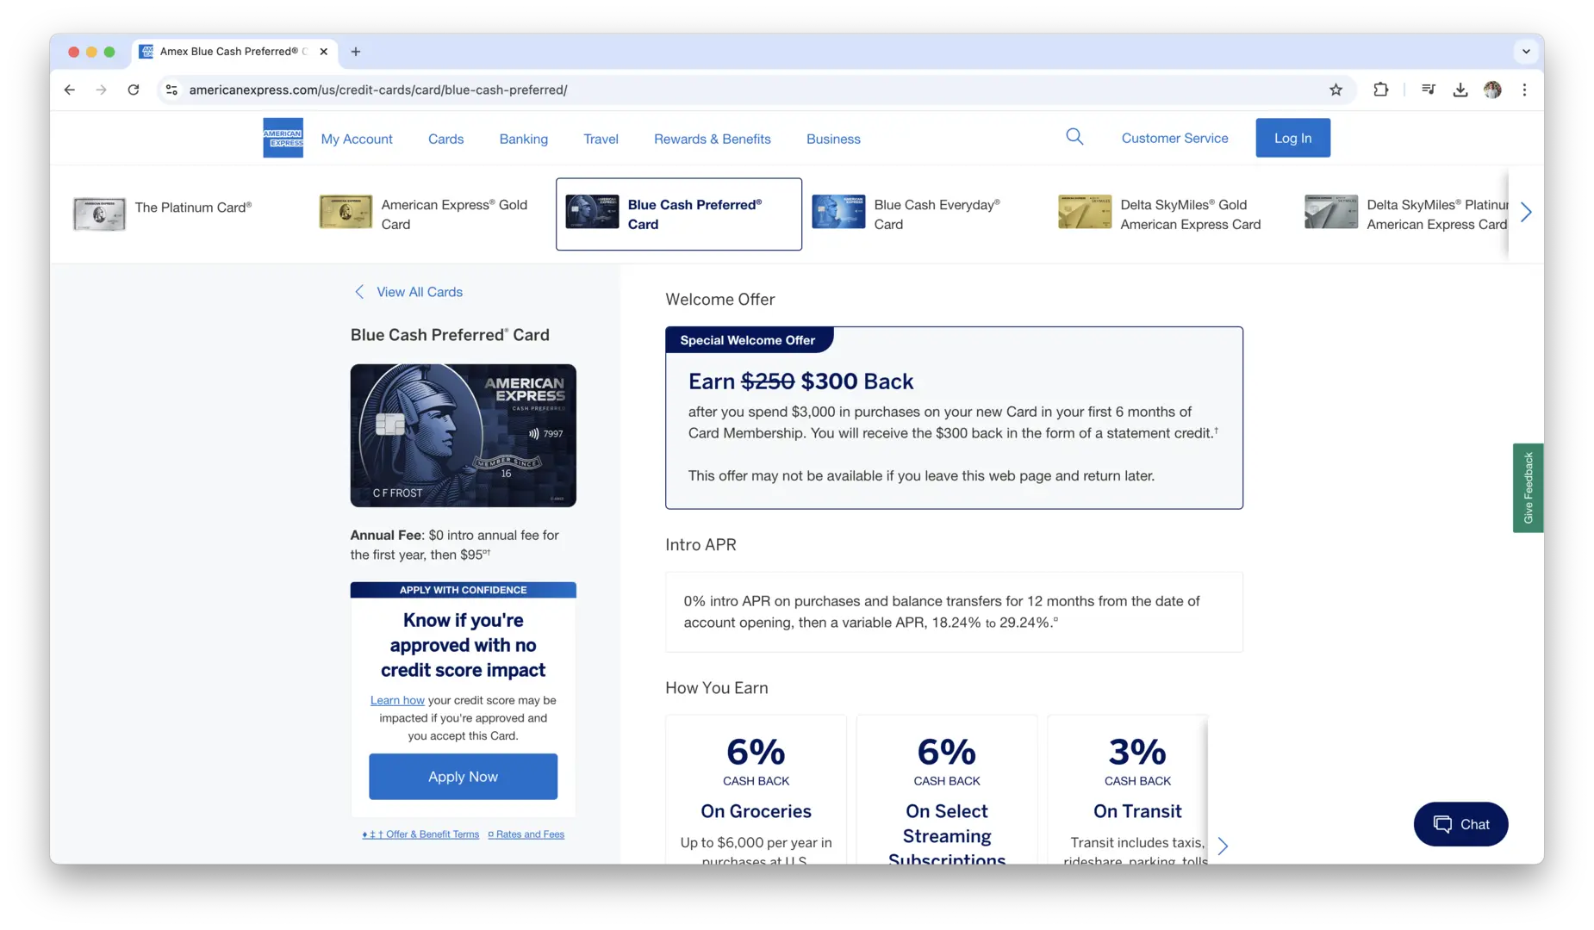Screen dimensions: 1594x930
Task: Go forward in browser history
Action: [x=102, y=90]
